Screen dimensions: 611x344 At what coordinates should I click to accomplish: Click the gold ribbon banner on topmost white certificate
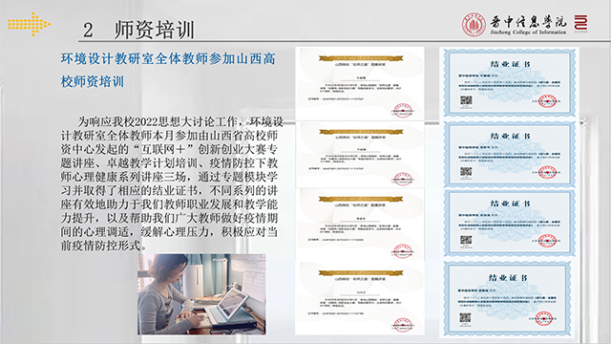pyautogui.click(x=361, y=58)
